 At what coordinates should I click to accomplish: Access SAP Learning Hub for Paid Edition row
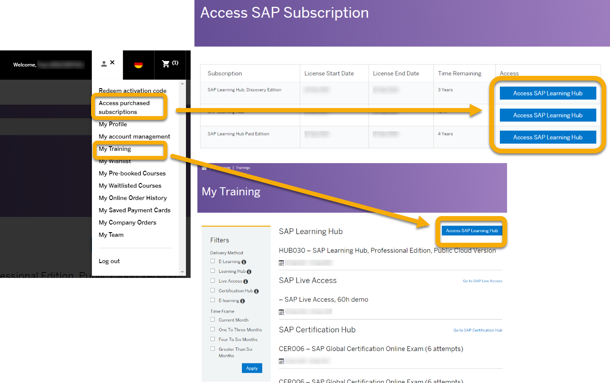click(548, 137)
